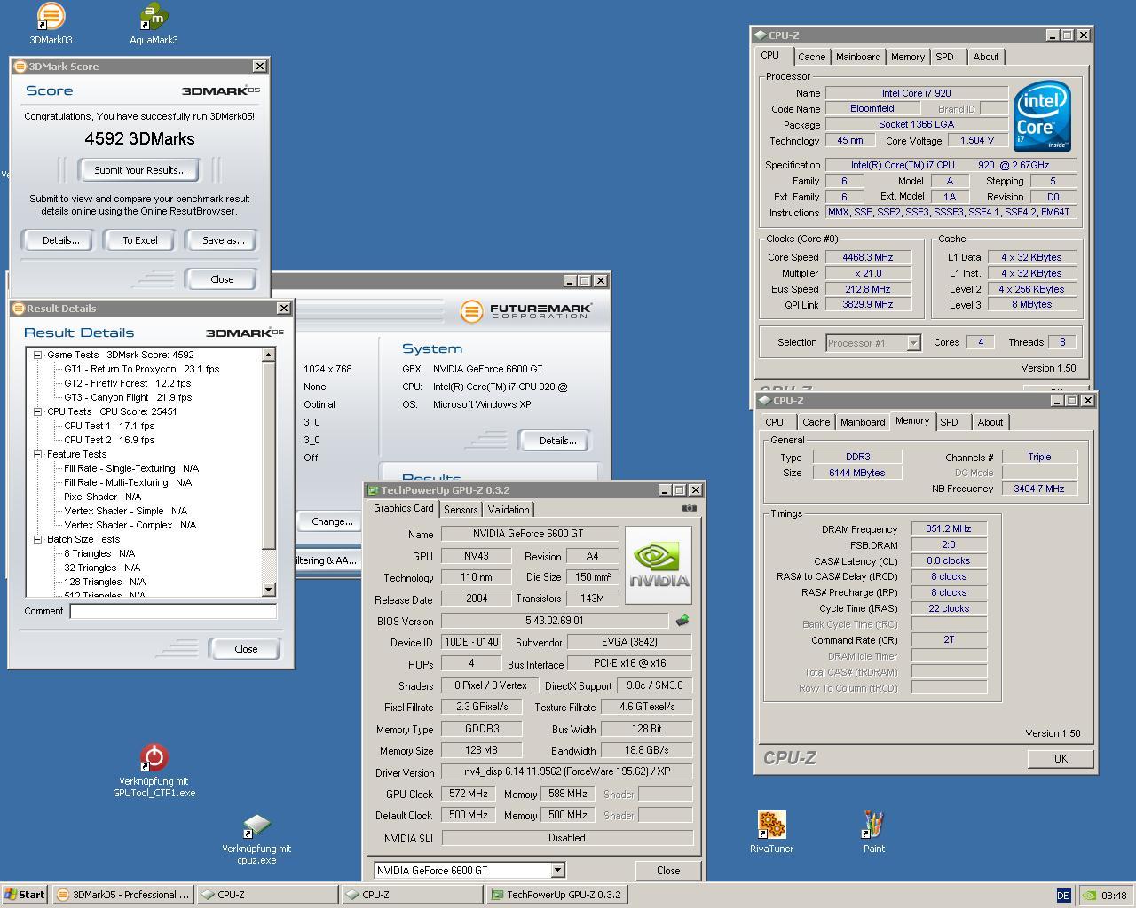Click the DRAM Frequency 851.2 MHz value
Image resolution: width=1136 pixels, height=908 pixels.
949,528
